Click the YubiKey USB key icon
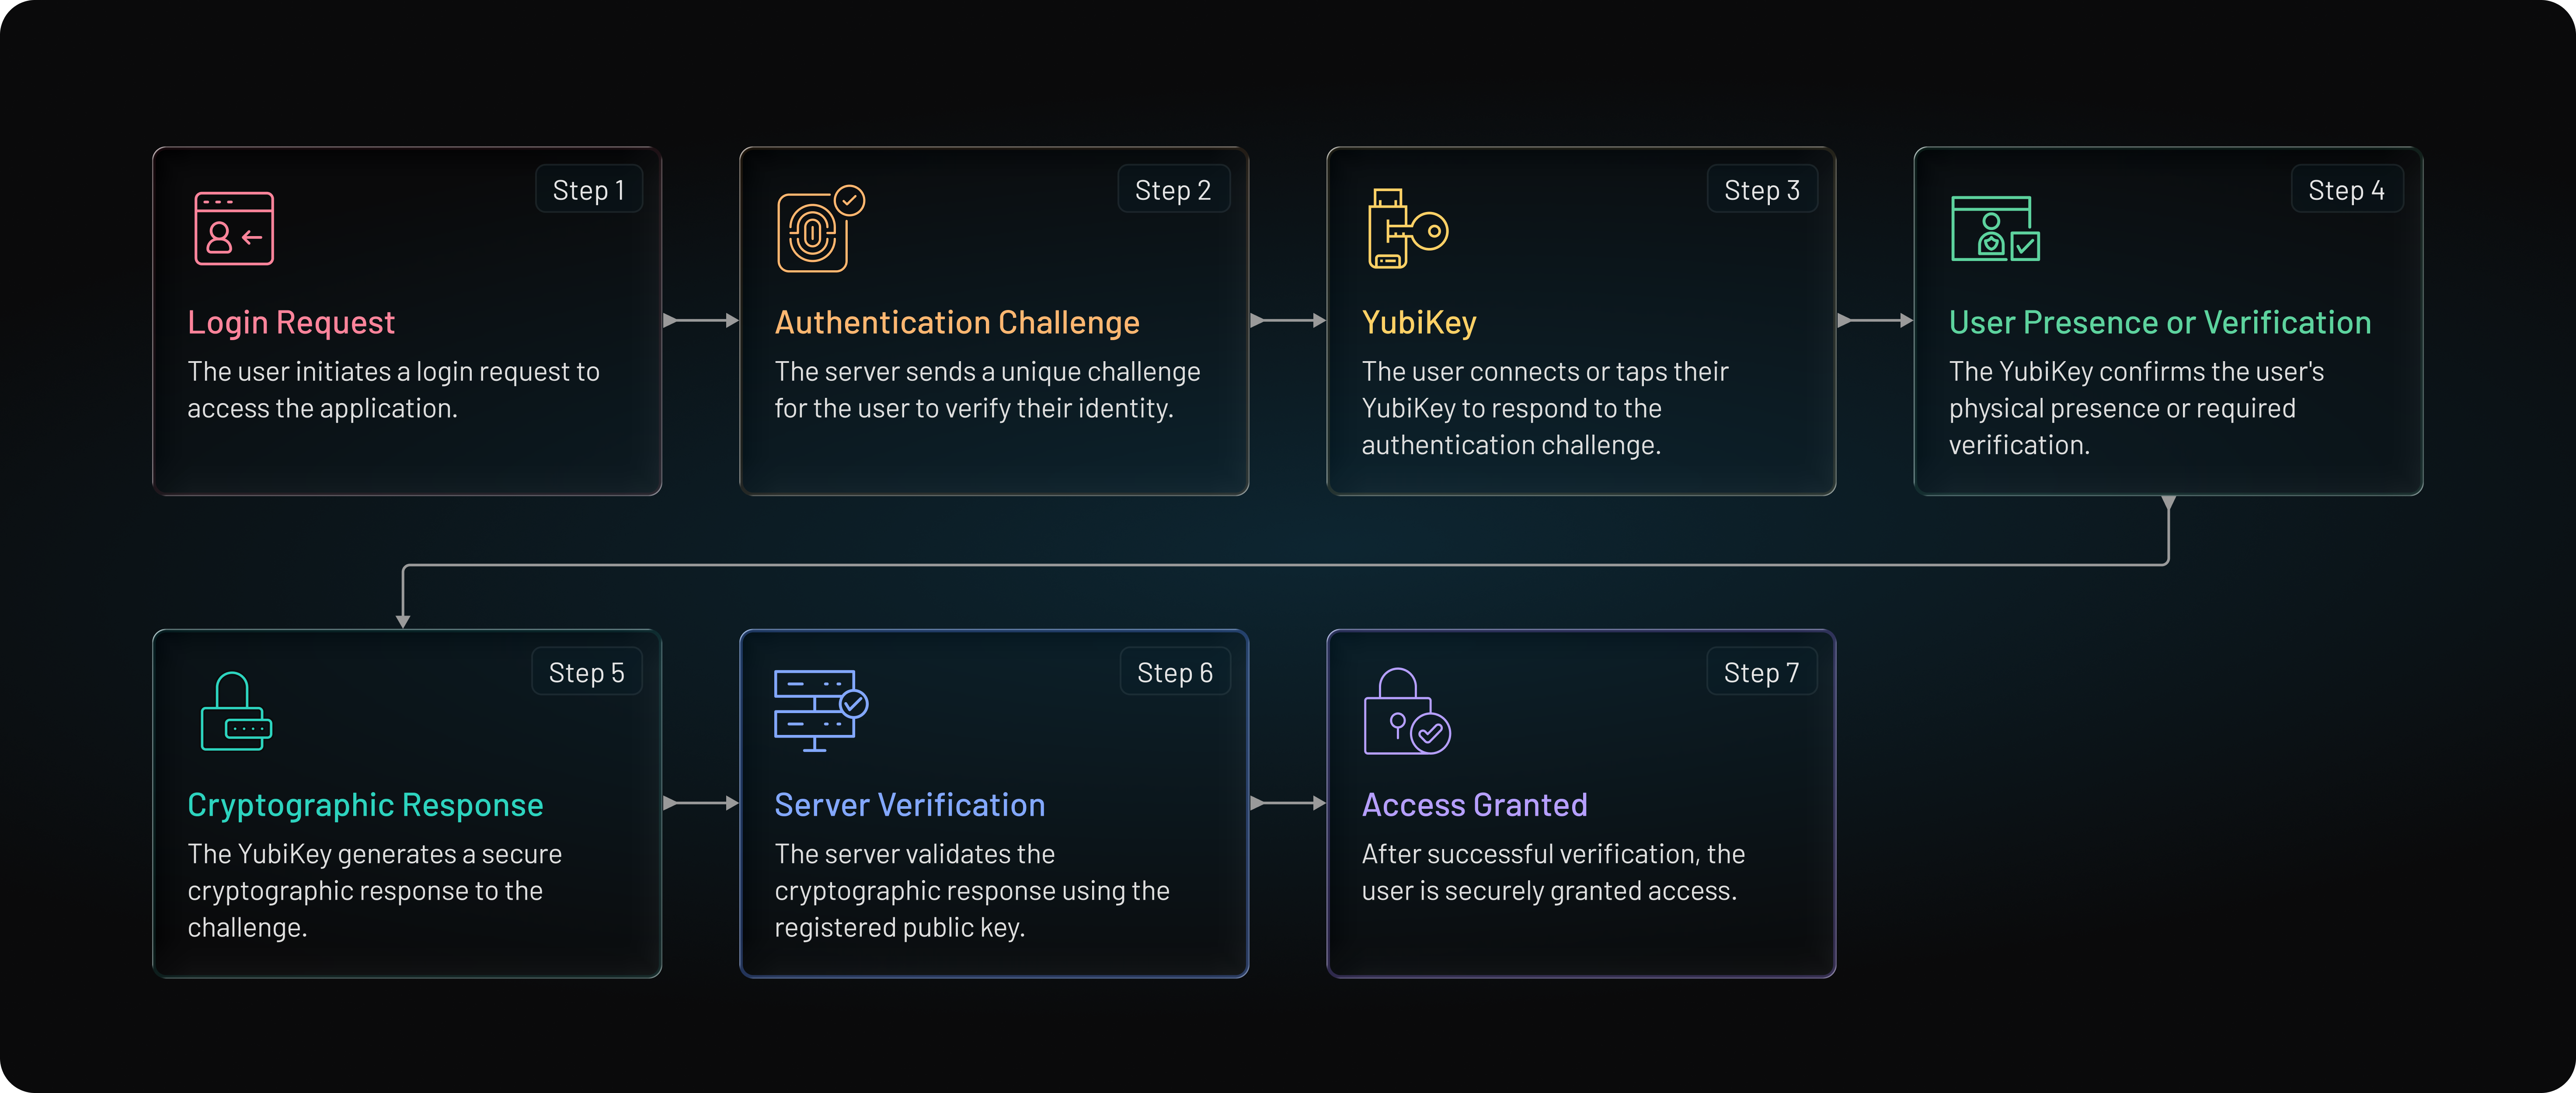 coord(1408,228)
